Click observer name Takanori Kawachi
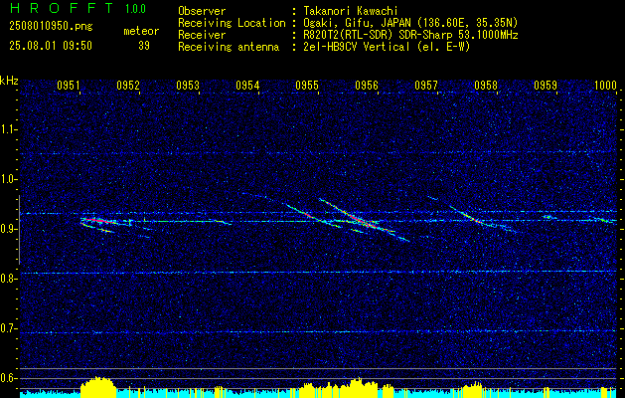 (349, 12)
